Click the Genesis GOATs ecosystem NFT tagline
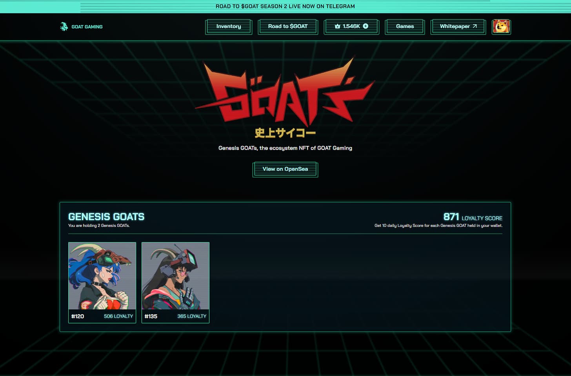Viewport: 571px width, 376px height. tap(285, 148)
